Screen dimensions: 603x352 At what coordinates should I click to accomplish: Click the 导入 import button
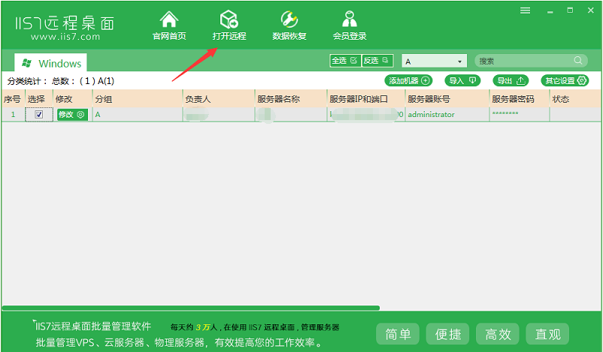click(x=462, y=80)
